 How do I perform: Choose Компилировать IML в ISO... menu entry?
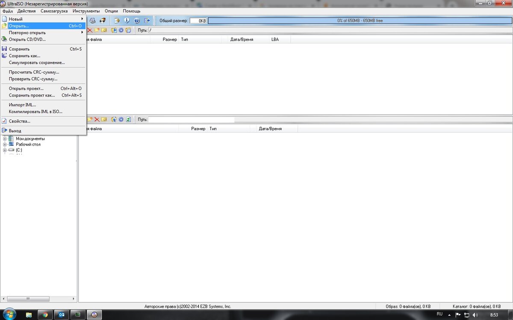[43, 111]
